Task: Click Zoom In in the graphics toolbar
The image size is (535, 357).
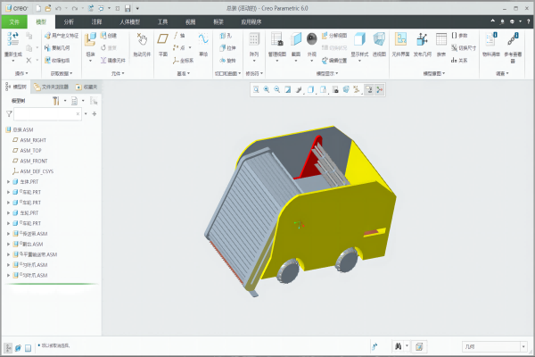Action: (x=266, y=89)
